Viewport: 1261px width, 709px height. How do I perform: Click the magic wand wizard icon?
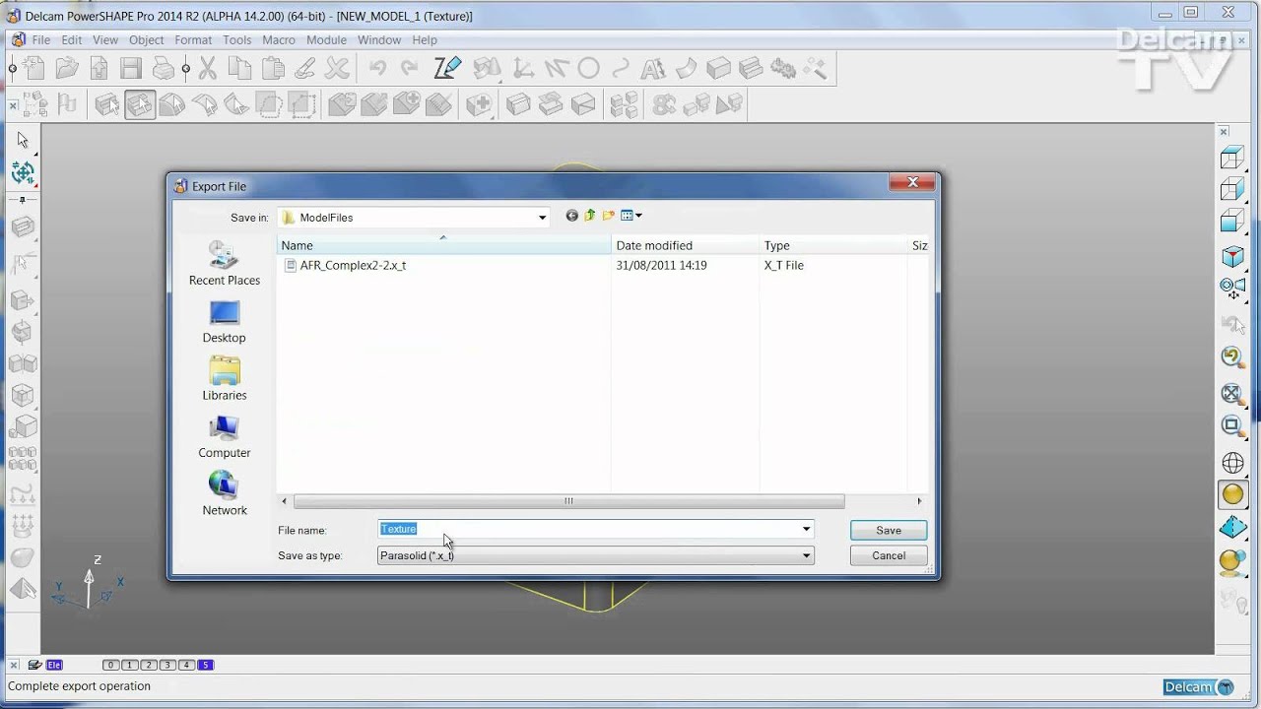click(x=816, y=68)
